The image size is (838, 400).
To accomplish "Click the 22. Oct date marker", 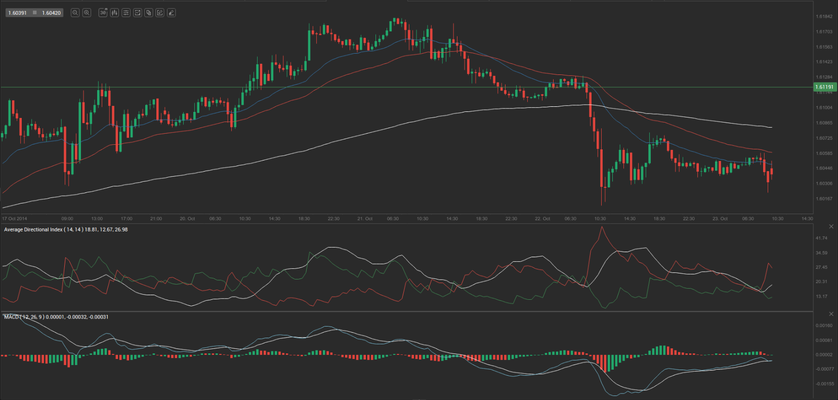I will coord(542,219).
